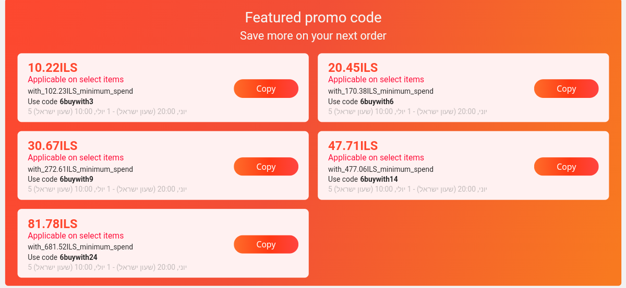Click the bold code text 6buywith3
Viewport: 626px width, 288px height.
tap(76, 102)
